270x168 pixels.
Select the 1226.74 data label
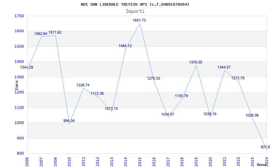tap(83, 85)
